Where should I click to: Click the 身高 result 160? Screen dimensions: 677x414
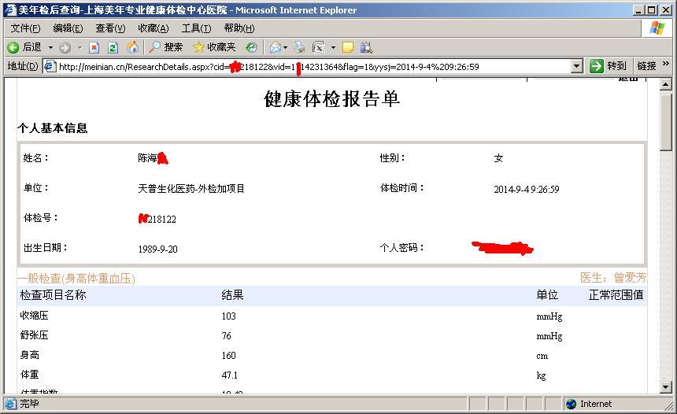pyautogui.click(x=229, y=356)
